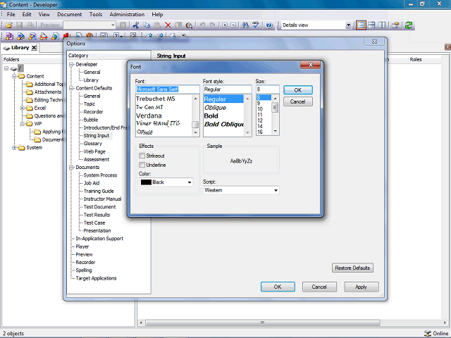Select the Spelling category item
Screen dimensions: 451x338
pyautogui.click(x=84, y=270)
